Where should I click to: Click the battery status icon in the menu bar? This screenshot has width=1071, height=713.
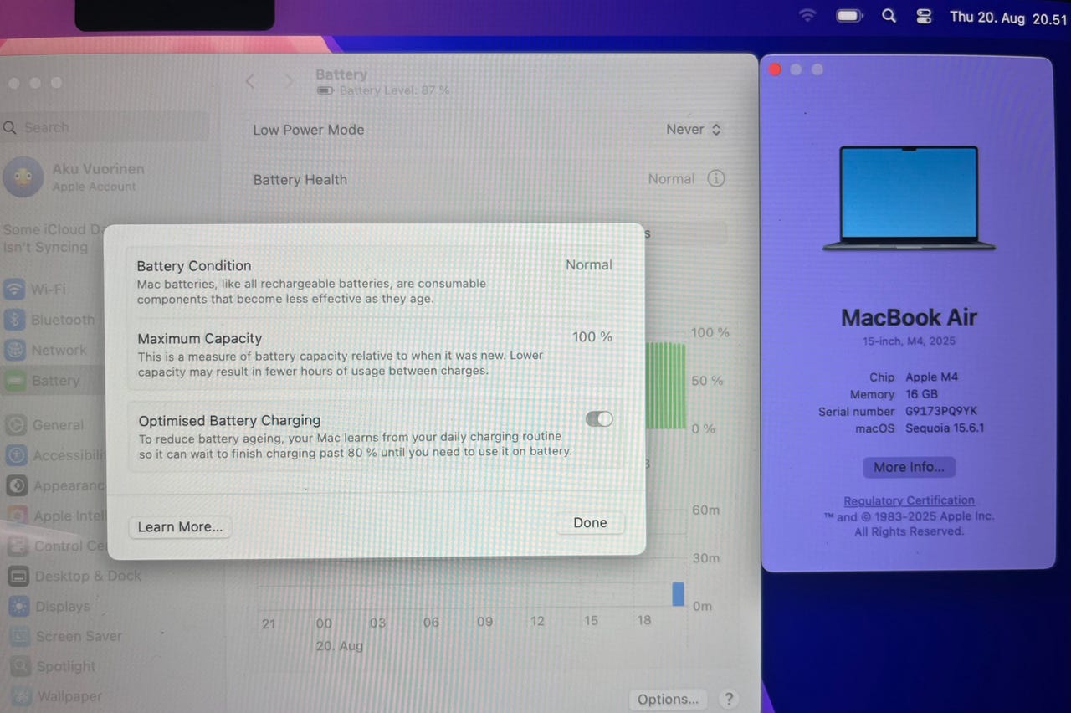849,16
